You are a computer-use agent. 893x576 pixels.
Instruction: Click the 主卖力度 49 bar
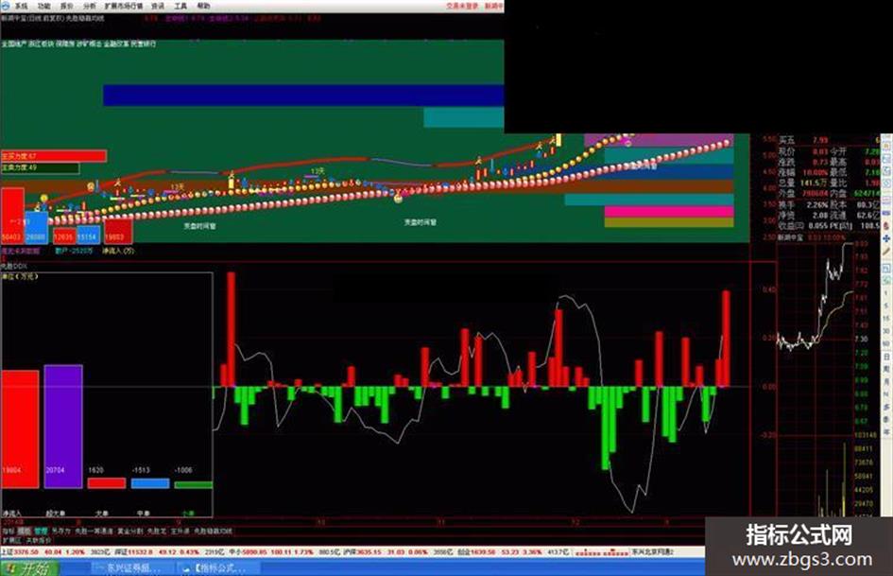click(40, 167)
